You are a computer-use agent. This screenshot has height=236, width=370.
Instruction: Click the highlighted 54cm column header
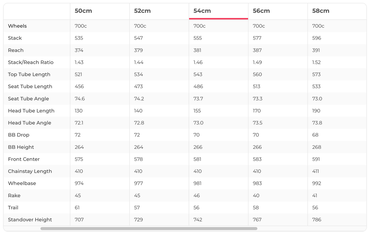click(x=202, y=11)
